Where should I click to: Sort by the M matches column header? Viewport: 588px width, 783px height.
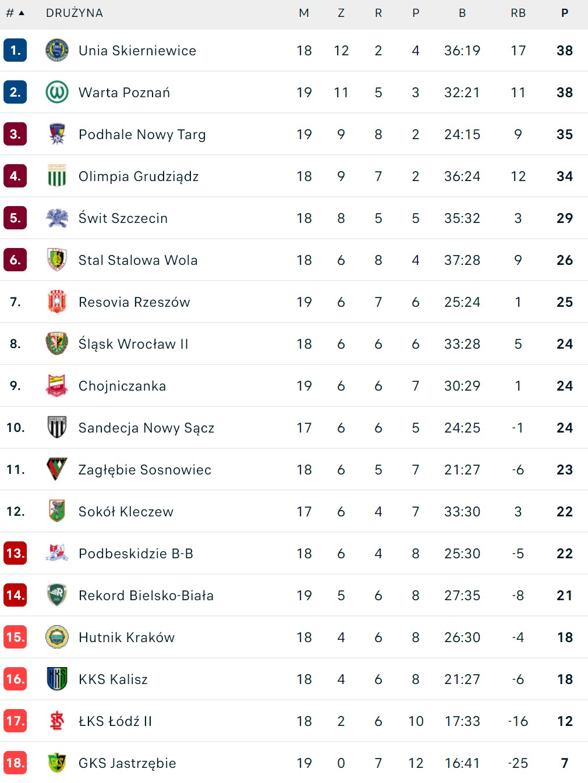tap(304, 13)
